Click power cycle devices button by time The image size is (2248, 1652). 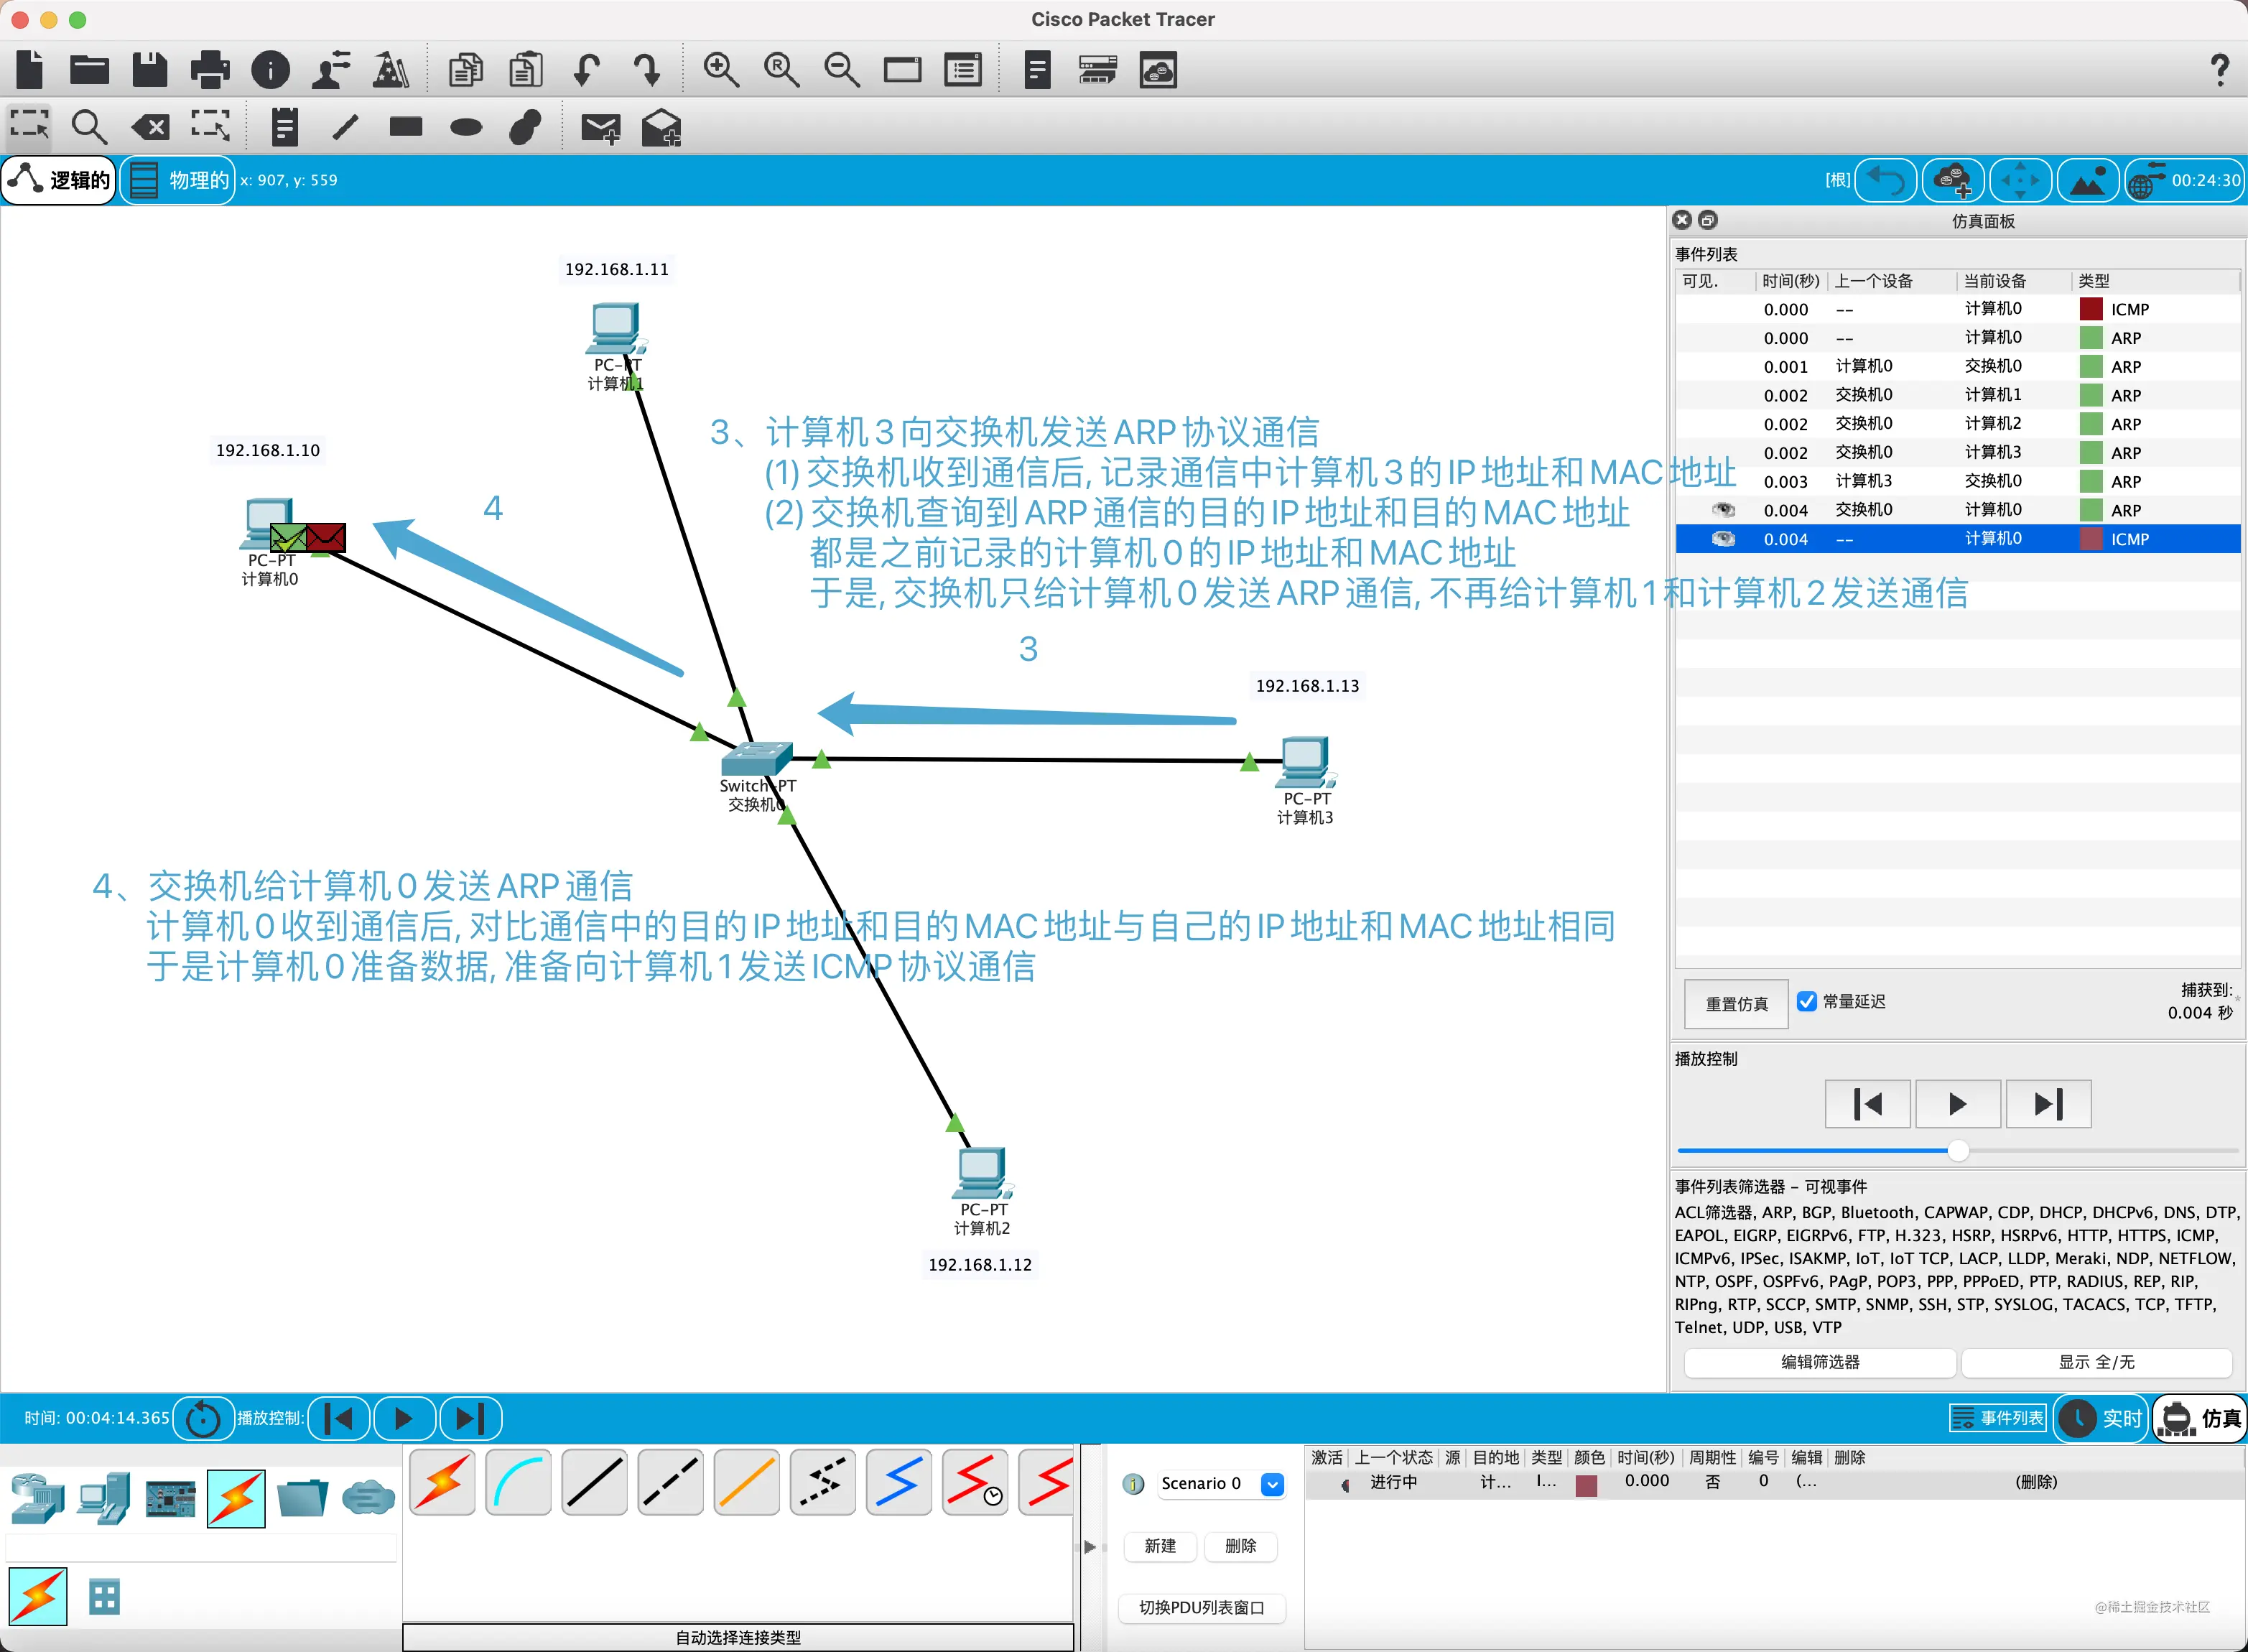[203, 1418]
